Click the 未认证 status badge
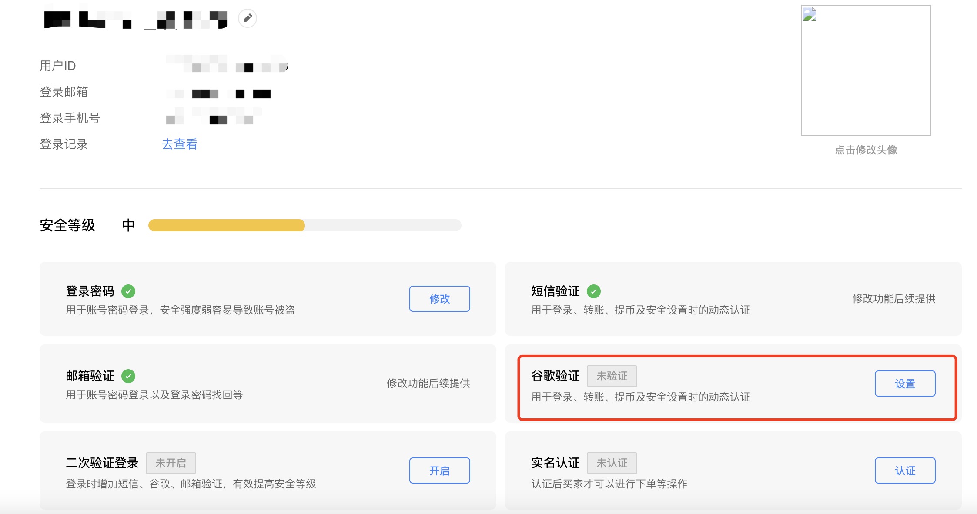Viewport: 977px width, 514px height. 612,463
